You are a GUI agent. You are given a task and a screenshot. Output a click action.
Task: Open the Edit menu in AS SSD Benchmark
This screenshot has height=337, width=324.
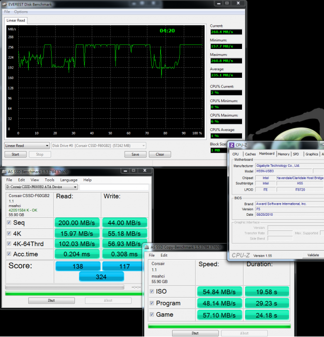[21, 180]
